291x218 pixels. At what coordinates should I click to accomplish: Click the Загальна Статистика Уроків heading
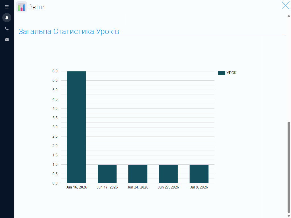[69, 32]
